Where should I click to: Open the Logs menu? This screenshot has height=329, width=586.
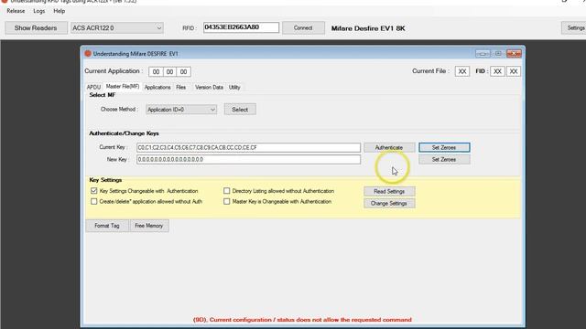pyautogui.click(x=38, y=11)
